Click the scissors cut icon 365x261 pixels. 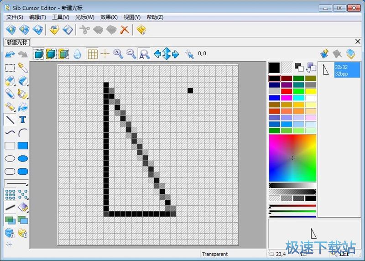(x=84, y=30)
